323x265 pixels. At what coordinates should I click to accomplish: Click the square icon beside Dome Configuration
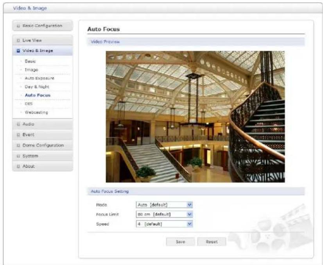tap(18, 145)
